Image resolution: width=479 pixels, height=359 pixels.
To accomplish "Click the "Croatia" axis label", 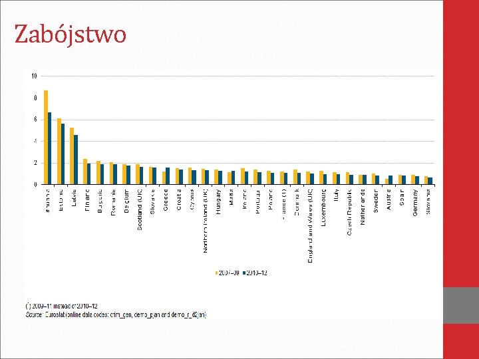I will pyautogui.click(x=179, y=200).
